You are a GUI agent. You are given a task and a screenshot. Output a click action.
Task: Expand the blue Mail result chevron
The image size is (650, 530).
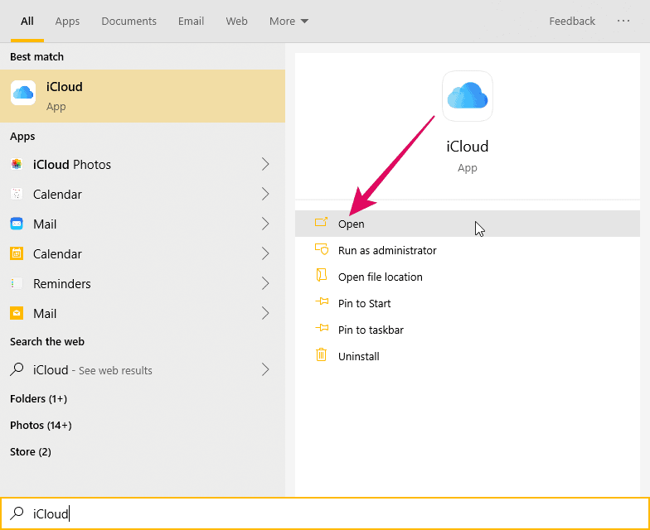tap(265, 224)
